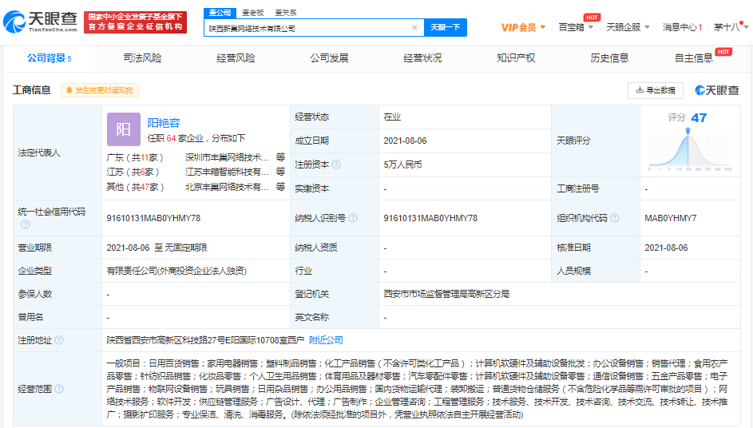Switch to the 公司发展 tab
753x428 pixels.
pyautogui.click(x=329, y=58)
